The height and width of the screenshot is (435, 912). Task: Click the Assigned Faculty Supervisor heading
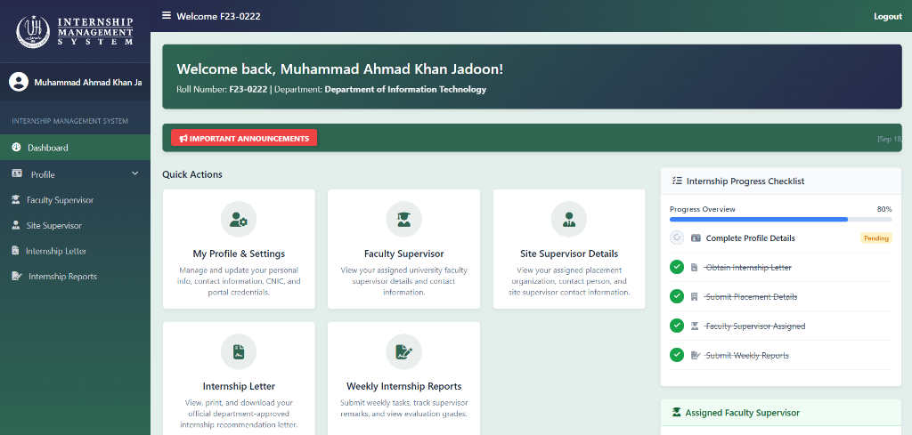click(742, 413)
